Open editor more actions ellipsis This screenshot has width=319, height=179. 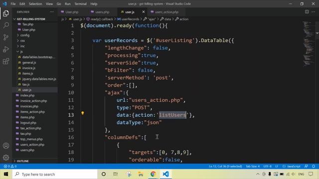(313, 12)
